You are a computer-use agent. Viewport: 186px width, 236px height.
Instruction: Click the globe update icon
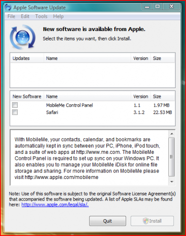pos(23,37)
